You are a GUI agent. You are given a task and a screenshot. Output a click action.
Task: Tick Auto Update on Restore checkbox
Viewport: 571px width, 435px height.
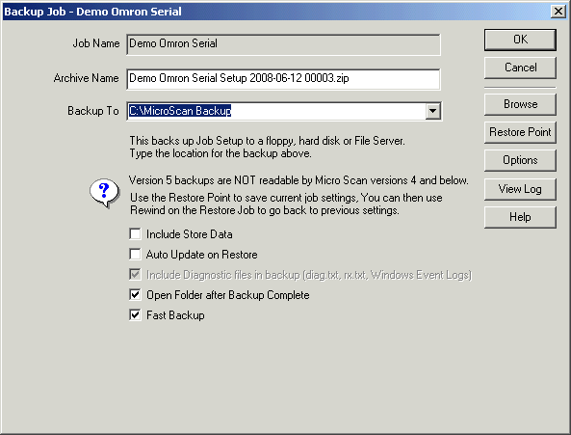tap(135, 254)
